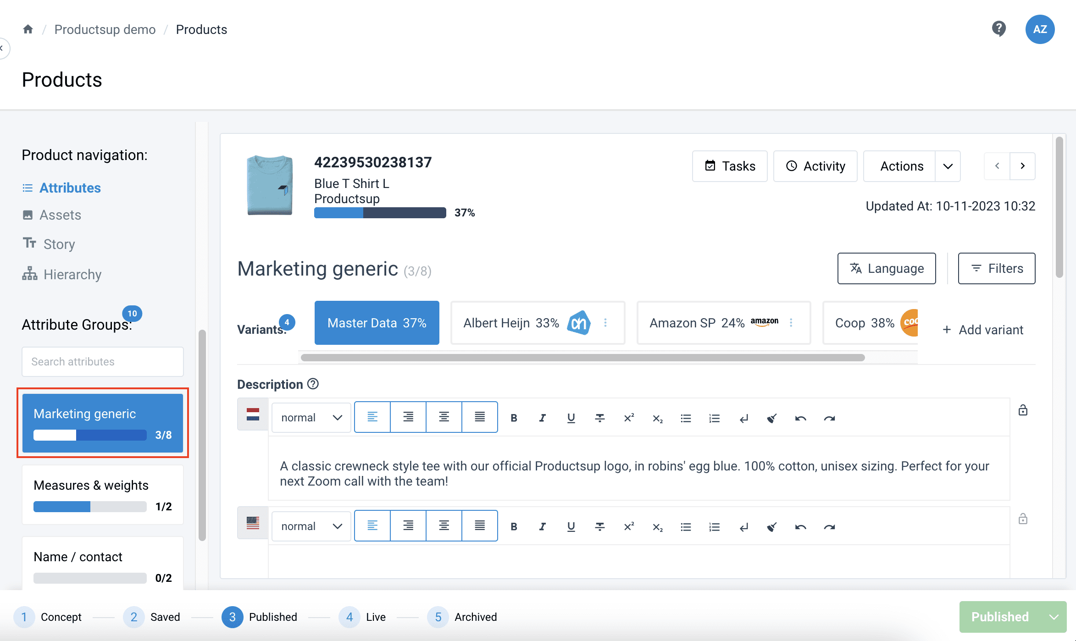Screen dimensions: 1076x641
Task: Click the Search attributes field
Action: pos(103,362)
